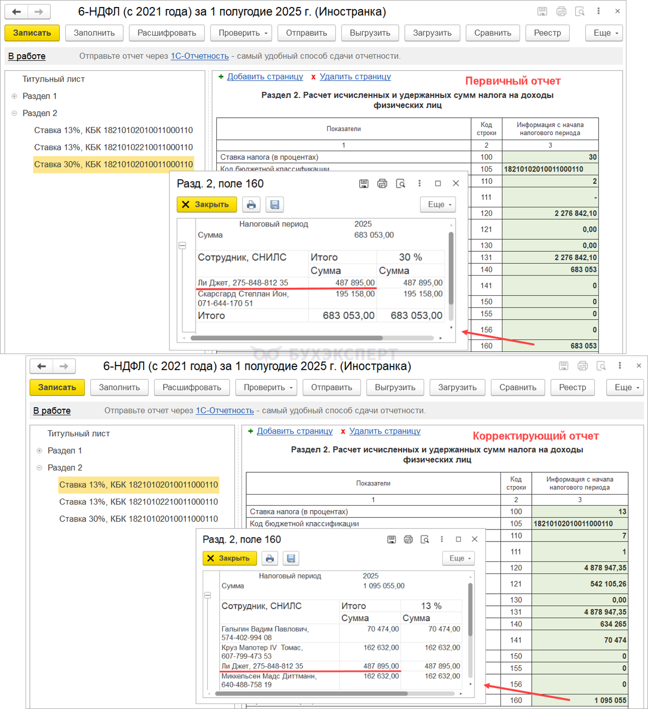Click line 160 value field 1 095 055
Screen dimensions: 648x709
pyautogui.click(x=580, y=700)
